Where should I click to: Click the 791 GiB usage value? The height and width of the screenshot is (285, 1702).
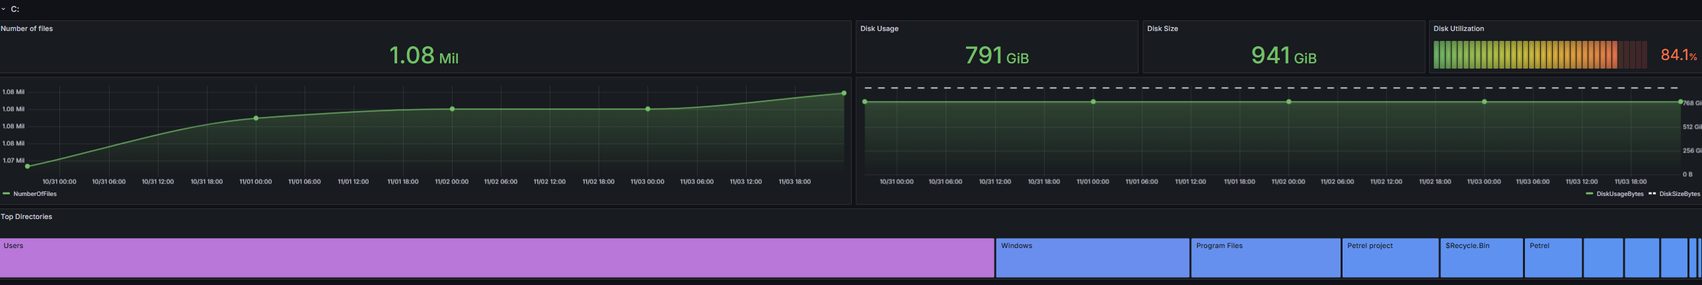(x=997, y=55)
